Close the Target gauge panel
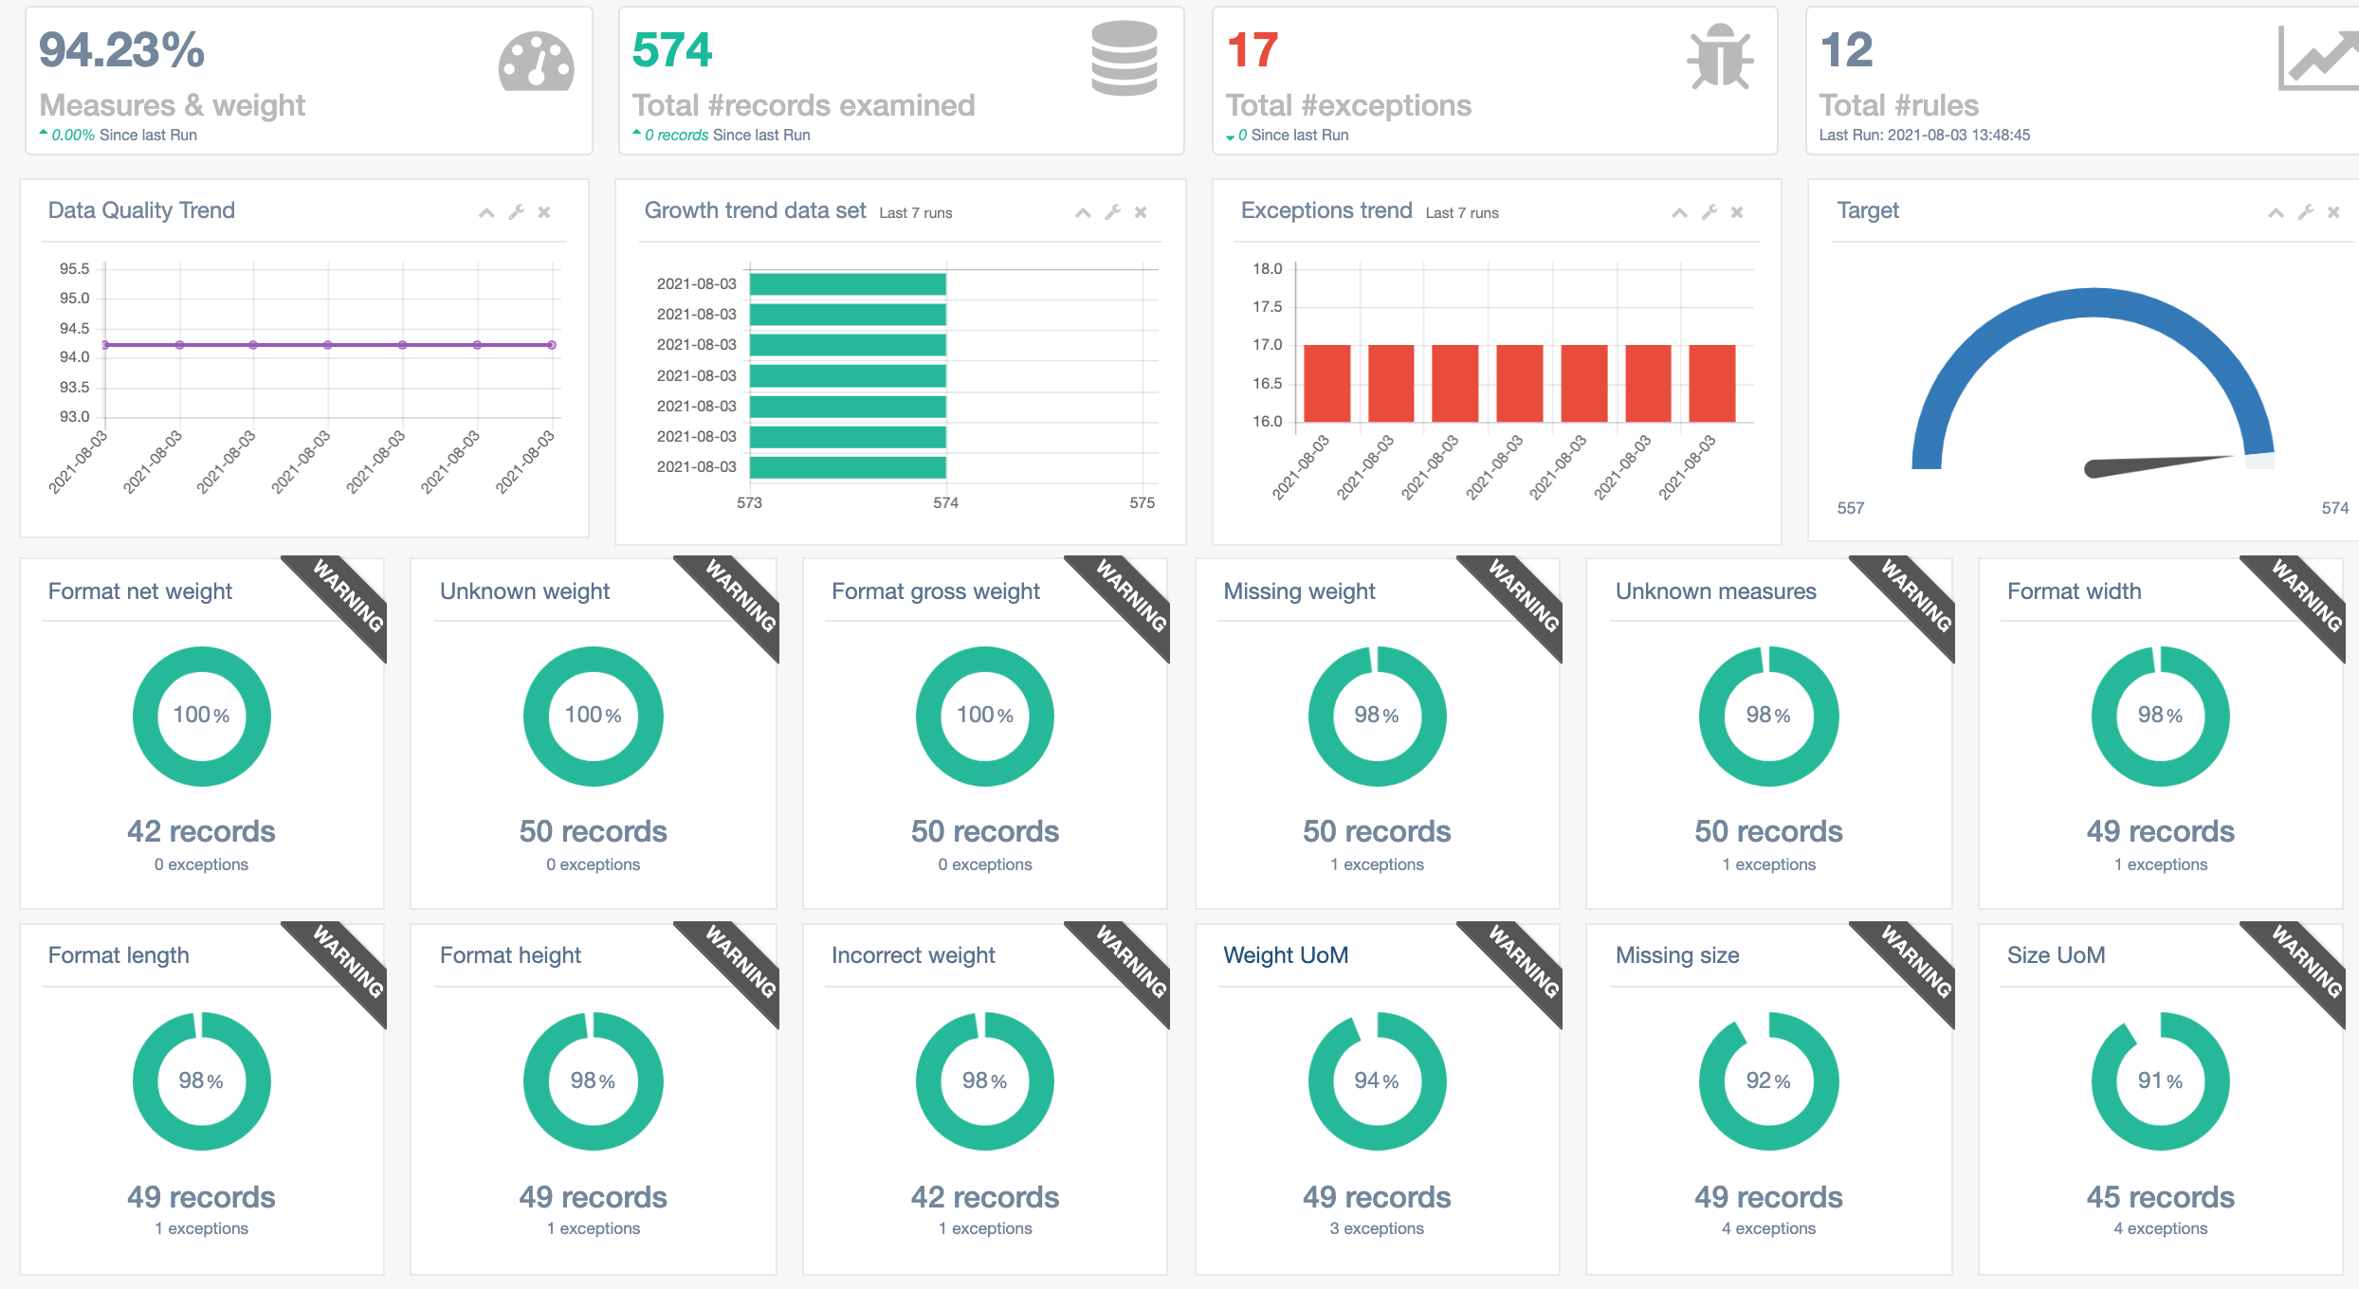Viewport: 2359px width, 1289px height. [x=2333, y=212]
